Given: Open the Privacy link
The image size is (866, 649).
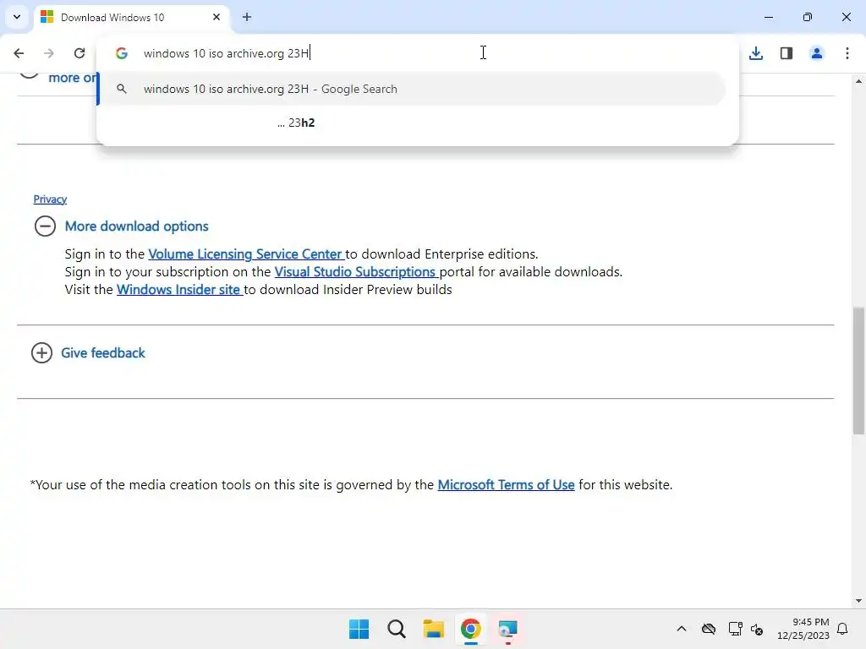Looking at the screenshot, I should pyautogui.click(x=50, y=199).
